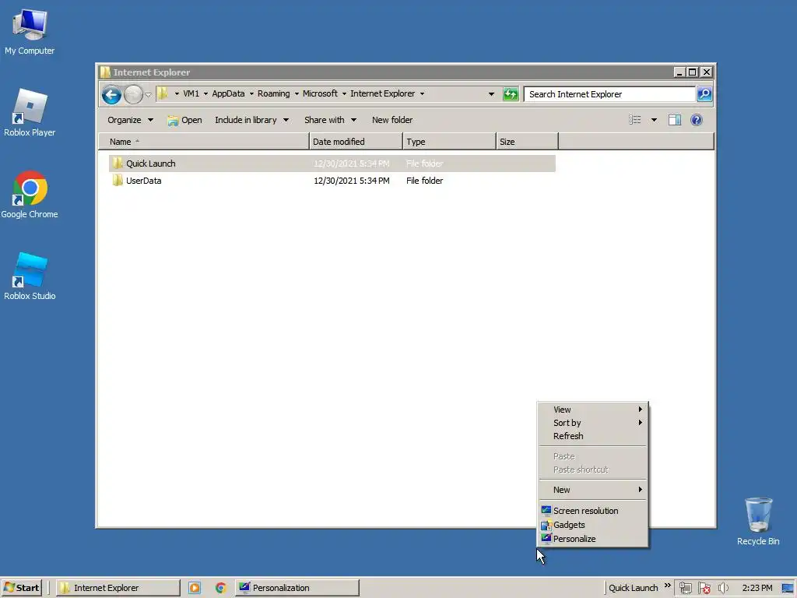
Task: Click the folder icon in the address bar
Action: (x=162, y=93)
